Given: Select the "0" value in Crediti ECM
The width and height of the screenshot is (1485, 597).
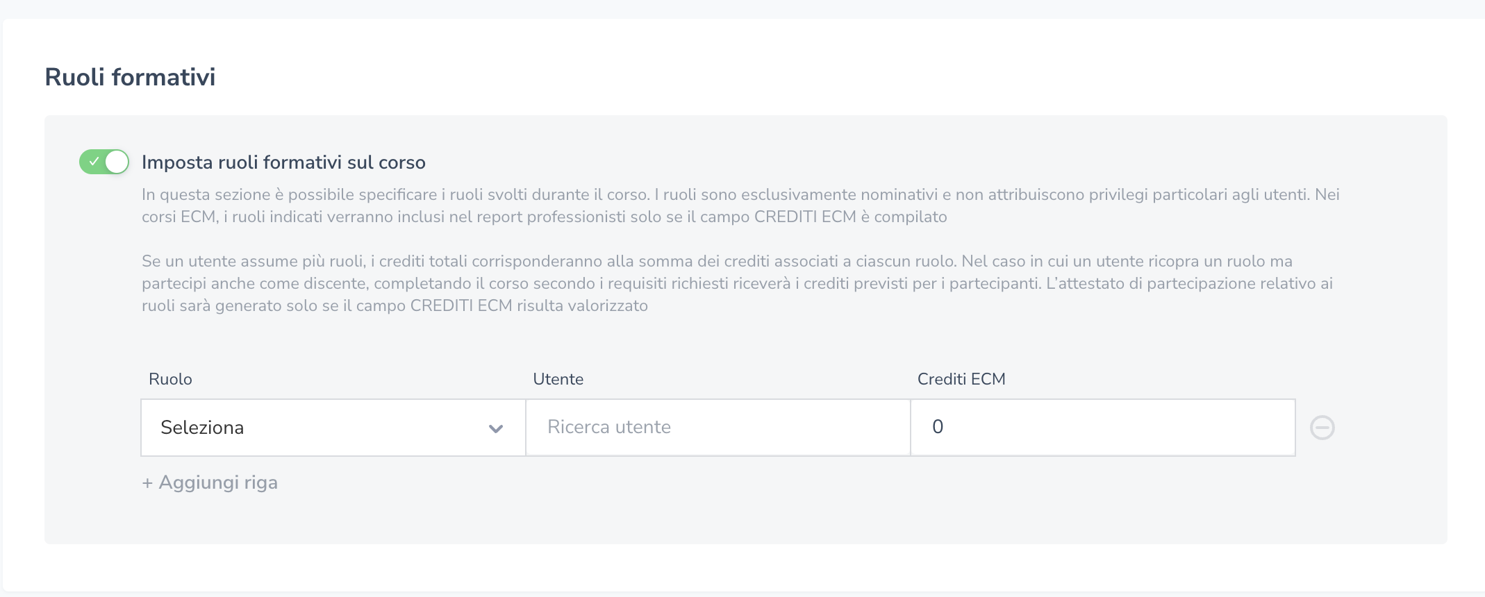Looking at the screenshot, I should click(938, 427).
